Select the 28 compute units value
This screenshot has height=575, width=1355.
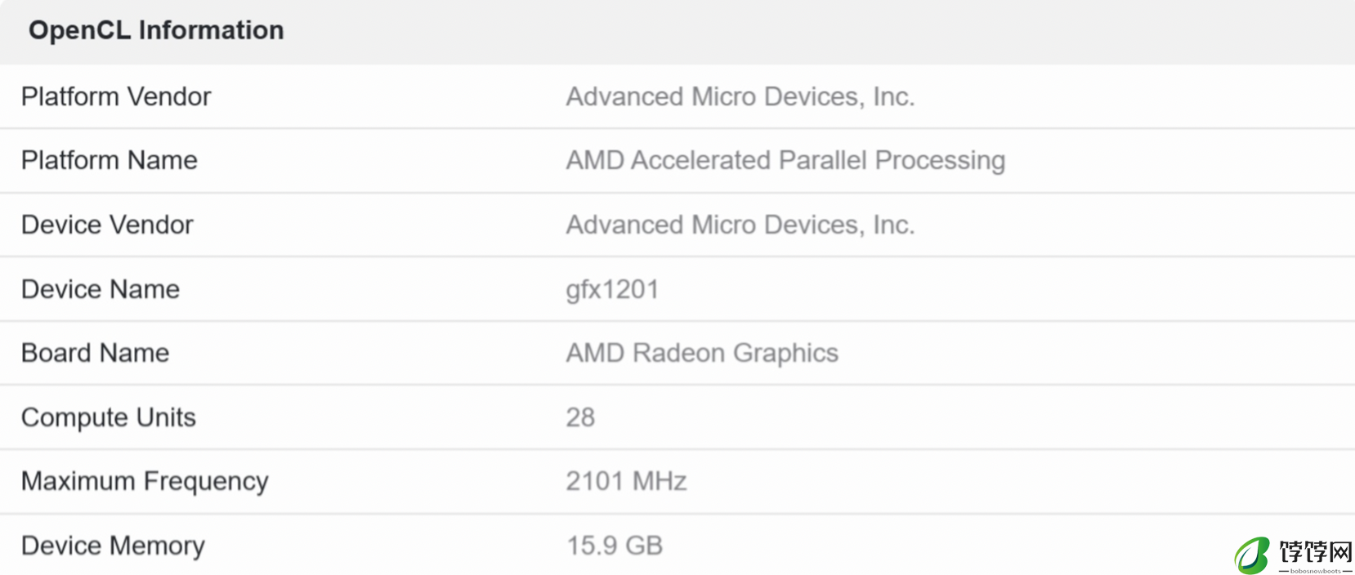pos(580,417)
